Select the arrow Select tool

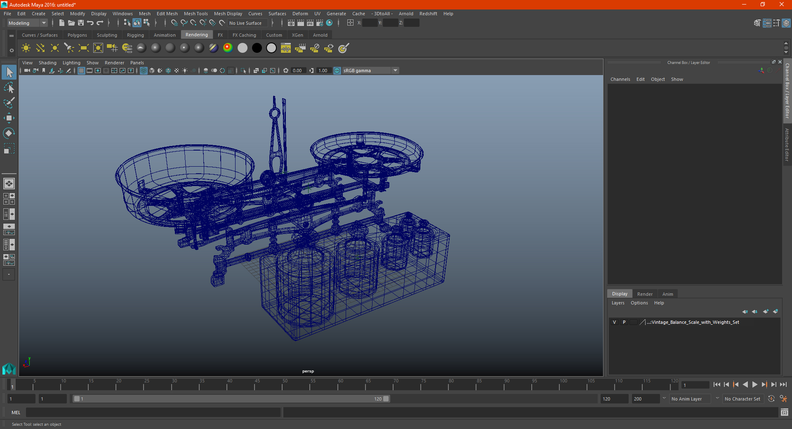click(x=9, y=73)
